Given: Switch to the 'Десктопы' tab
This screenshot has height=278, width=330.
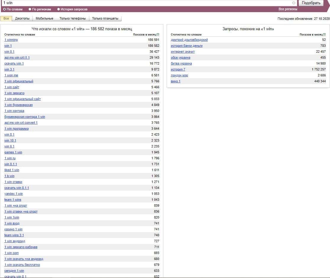Looking at the screenshot, I should tap(22, 19).
